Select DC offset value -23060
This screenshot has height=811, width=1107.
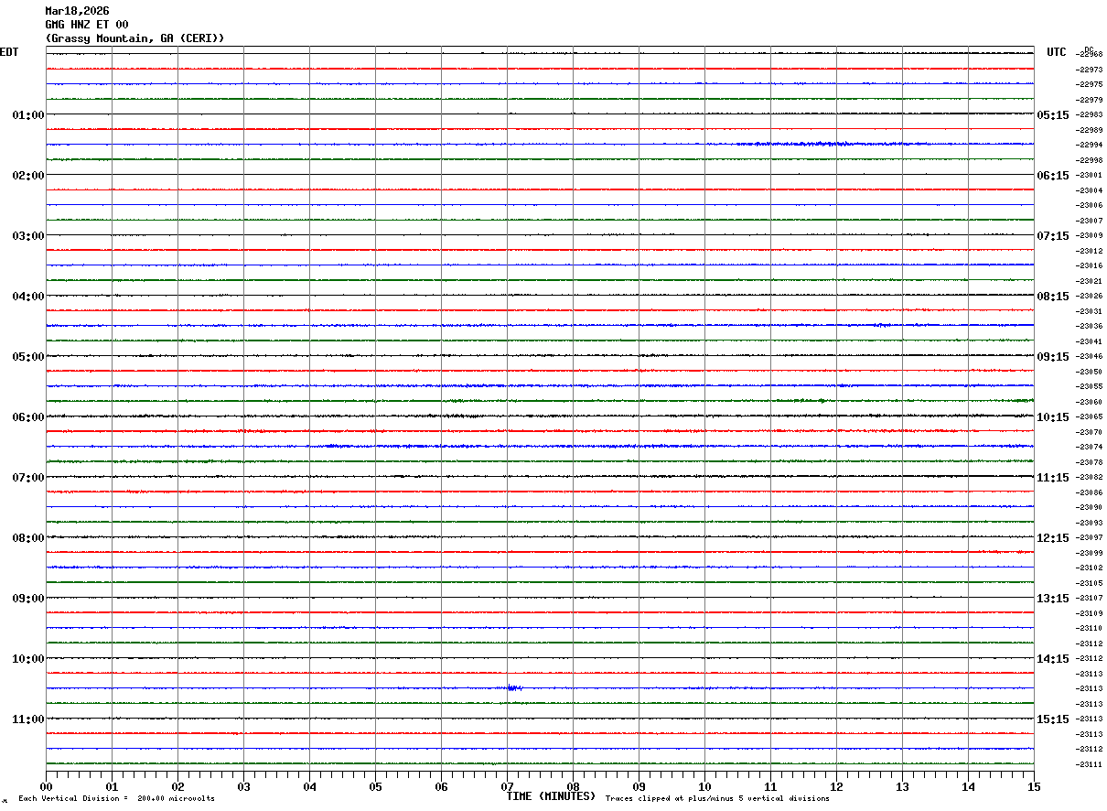[x=1089, y=402]
